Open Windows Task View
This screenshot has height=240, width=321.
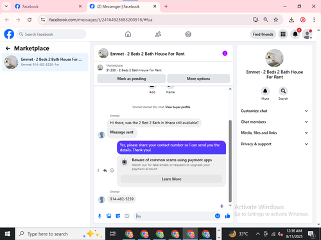pyautogui.click(x=113, y=234)
